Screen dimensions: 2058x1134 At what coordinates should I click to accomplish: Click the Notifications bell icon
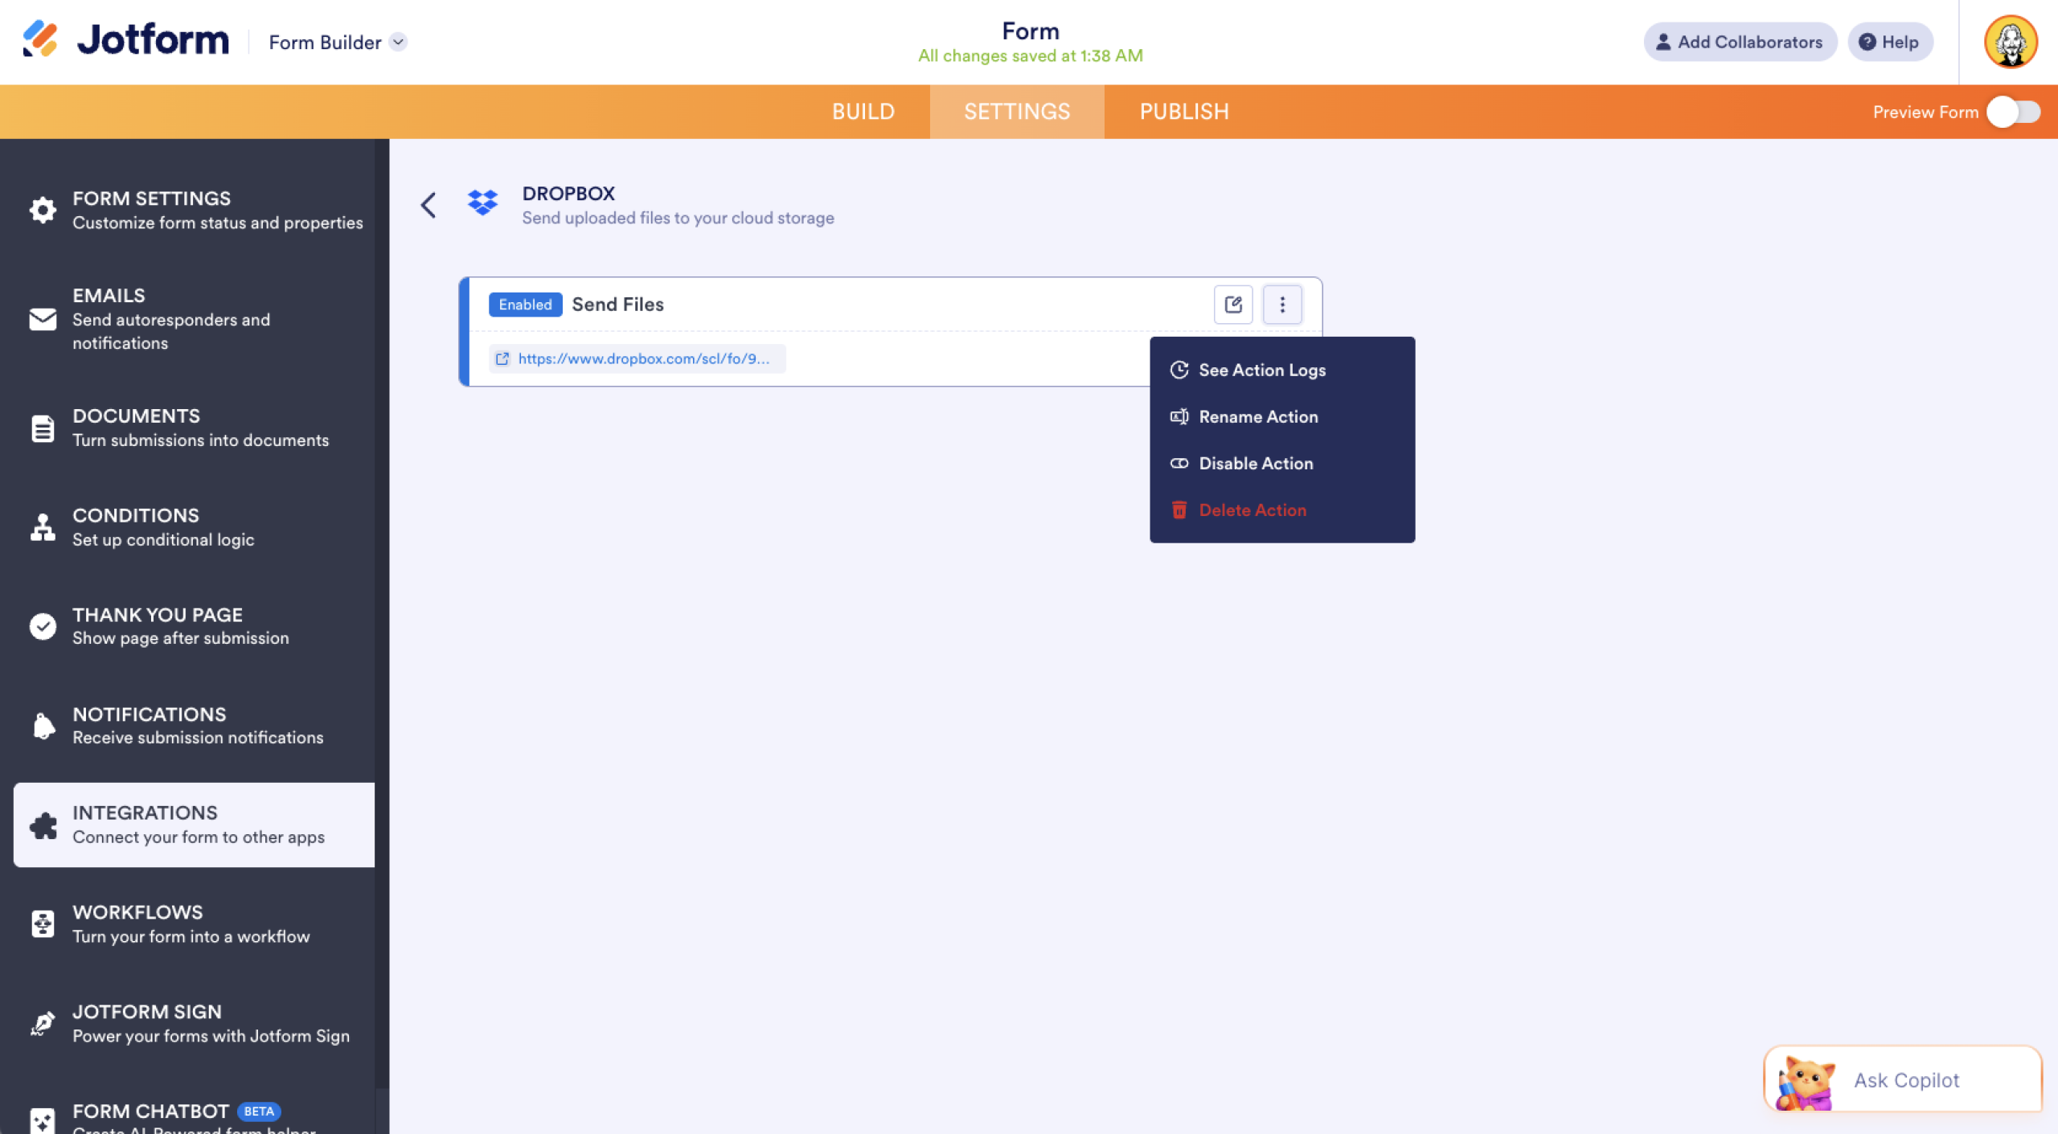click(x=42, y=726)
